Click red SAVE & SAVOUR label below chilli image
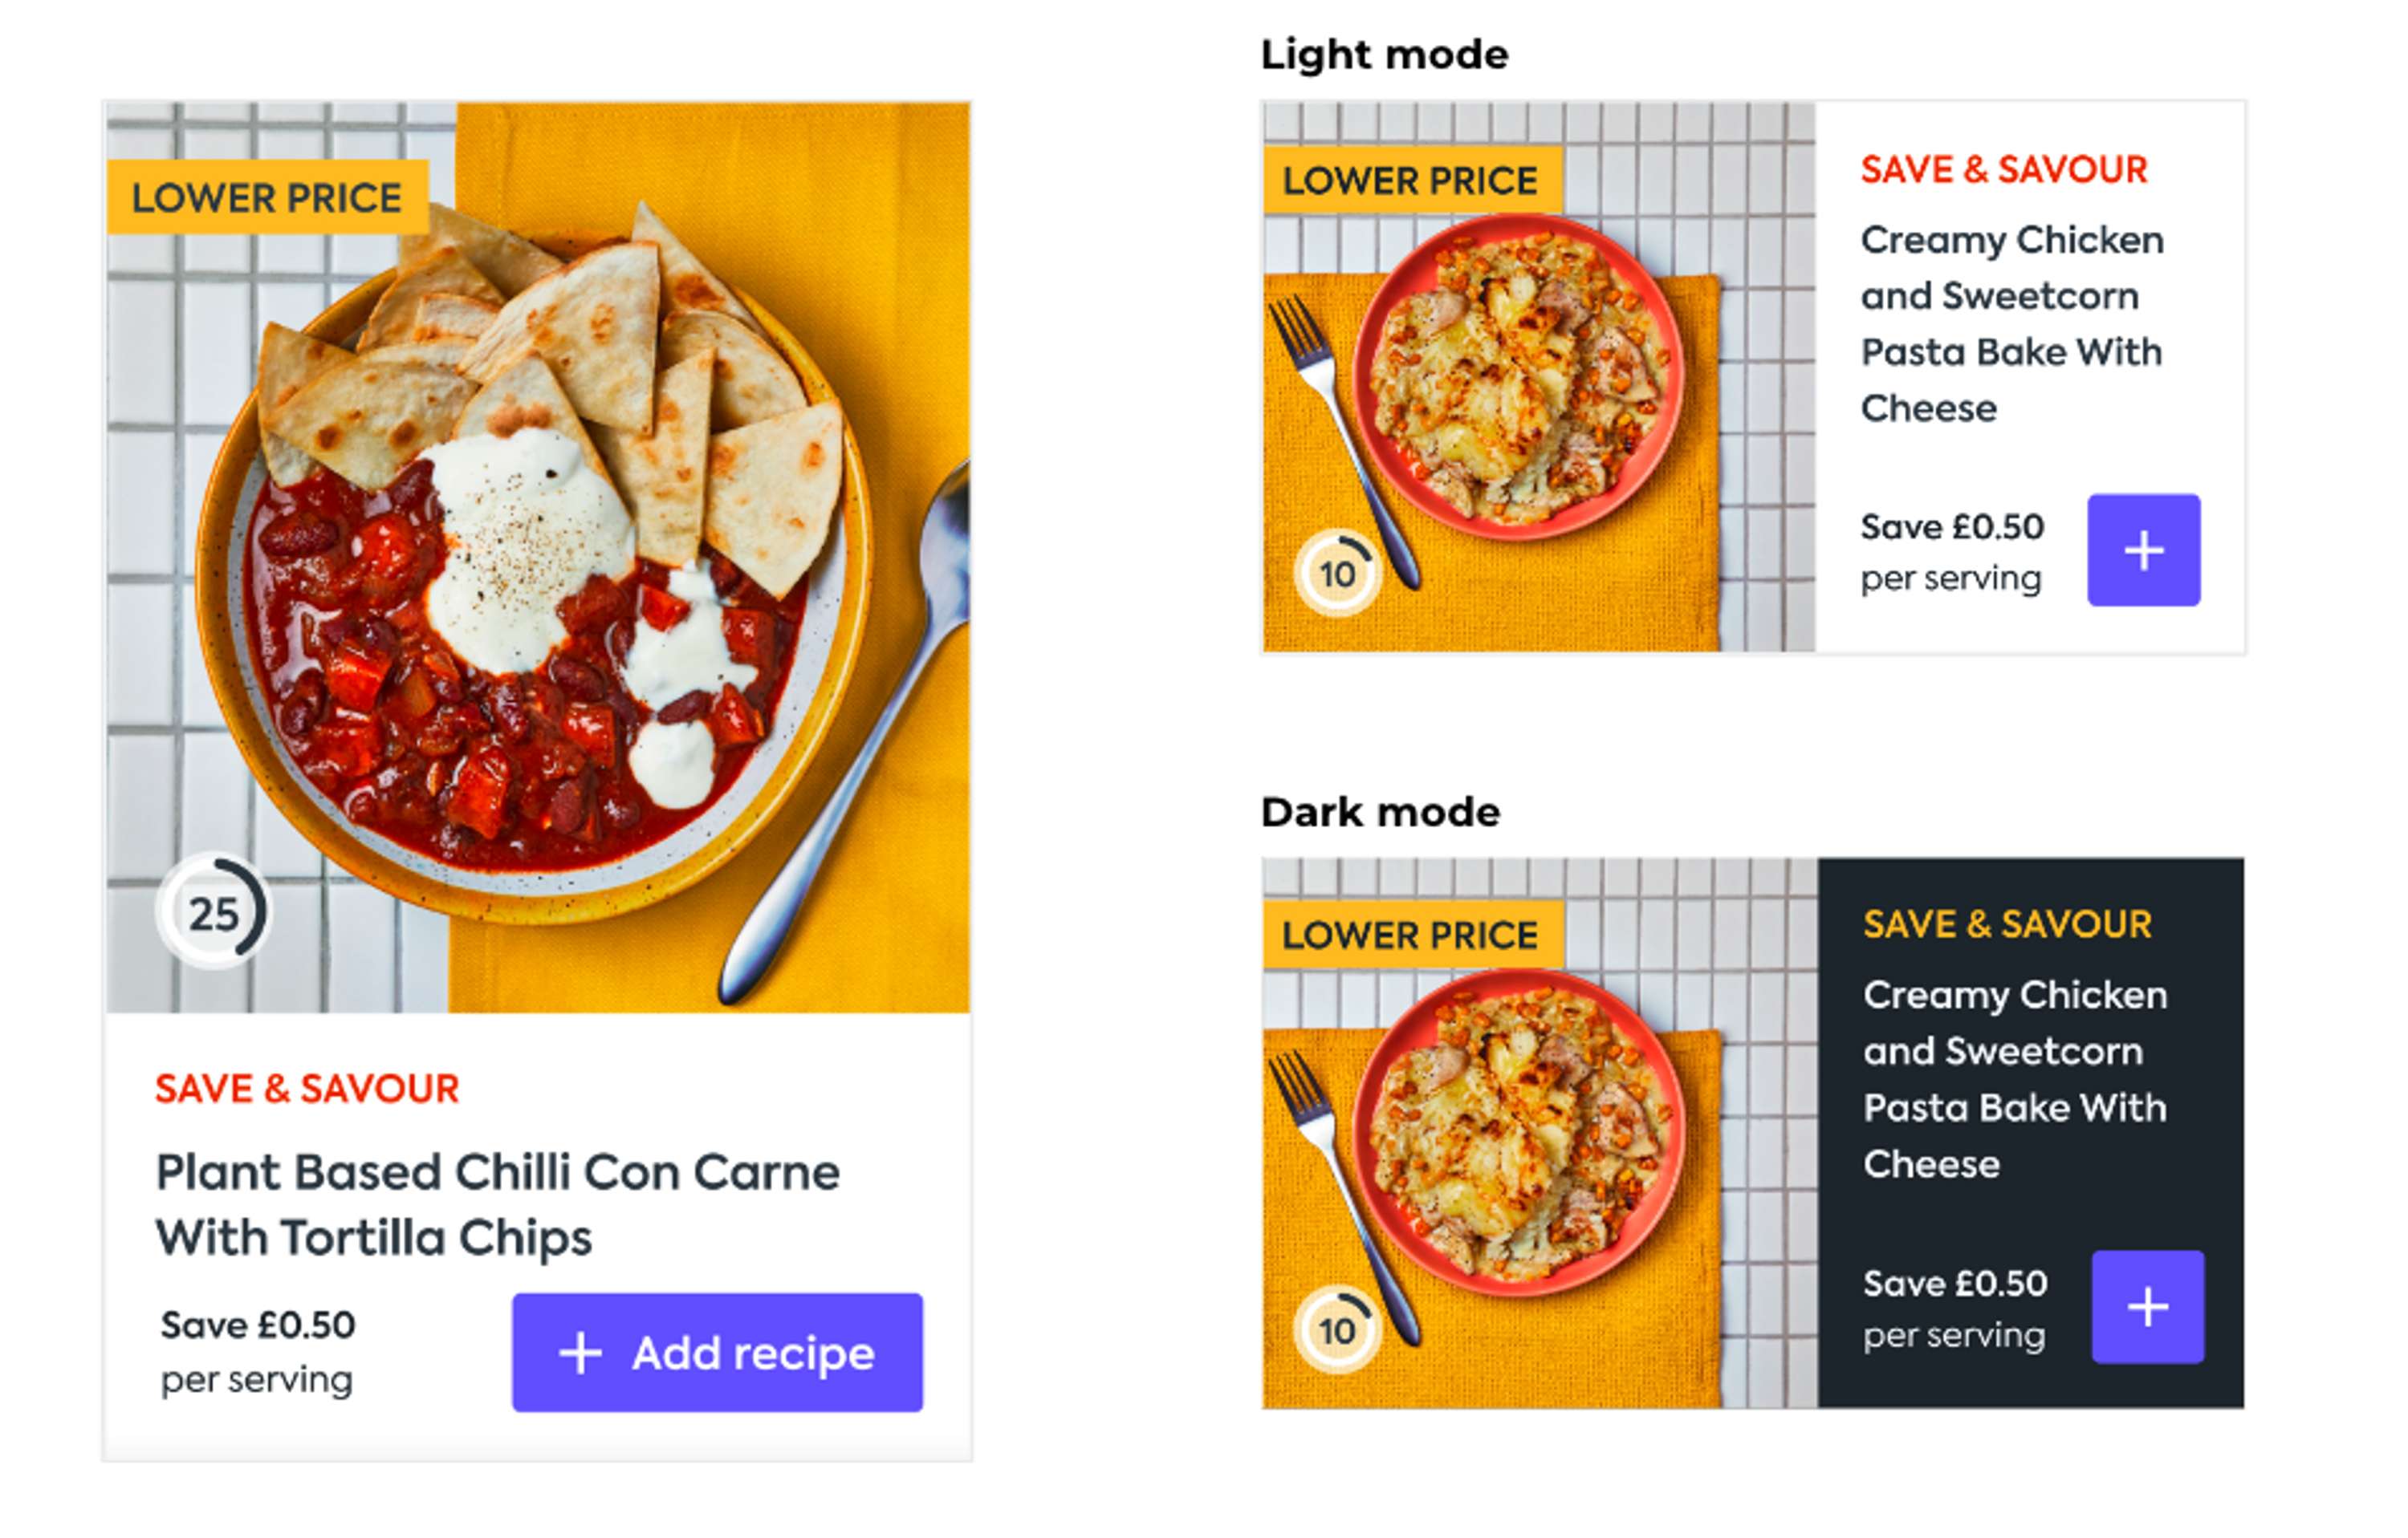Screen dimensions: 2408x1538 pos(307,1088)
